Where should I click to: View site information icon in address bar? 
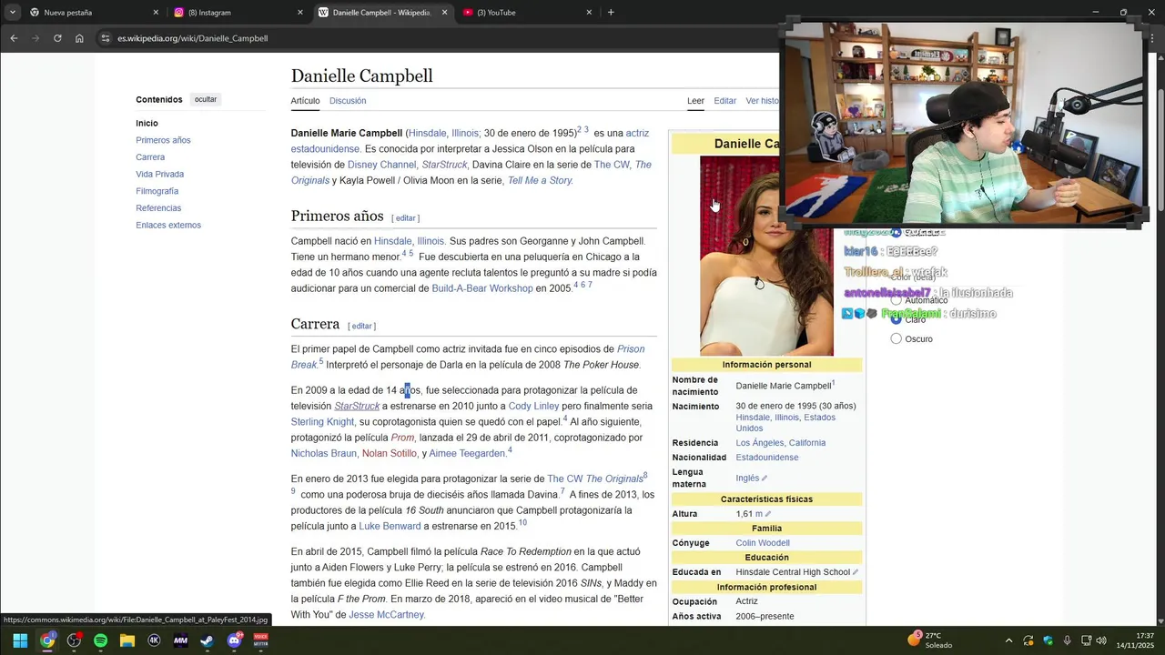click(x=106, y=38)
